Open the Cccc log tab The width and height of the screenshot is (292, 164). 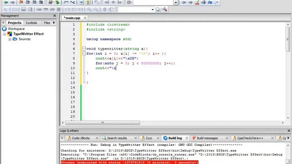point(149,138)
